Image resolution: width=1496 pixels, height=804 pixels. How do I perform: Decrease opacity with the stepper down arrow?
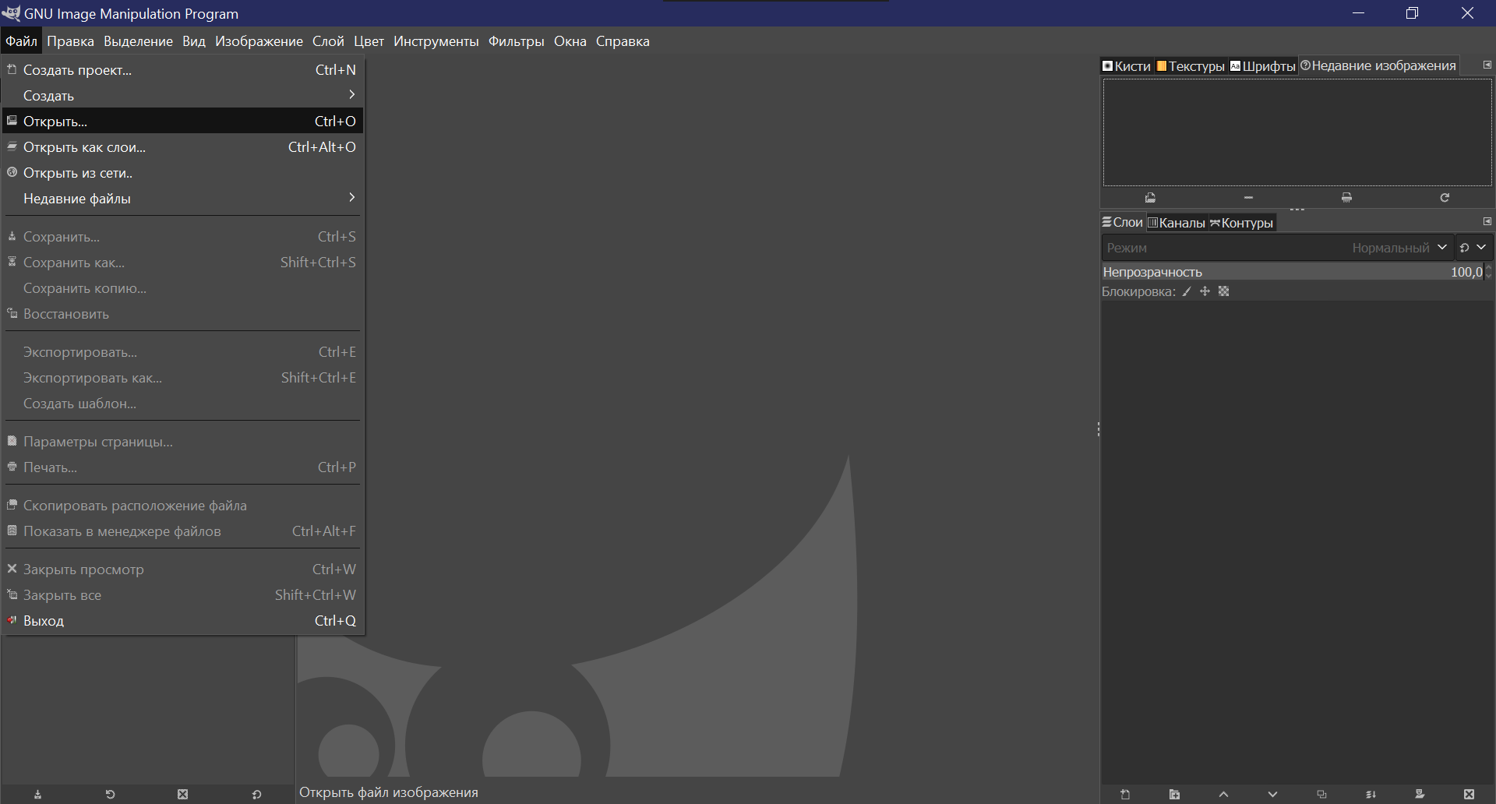pos(1488,276)
